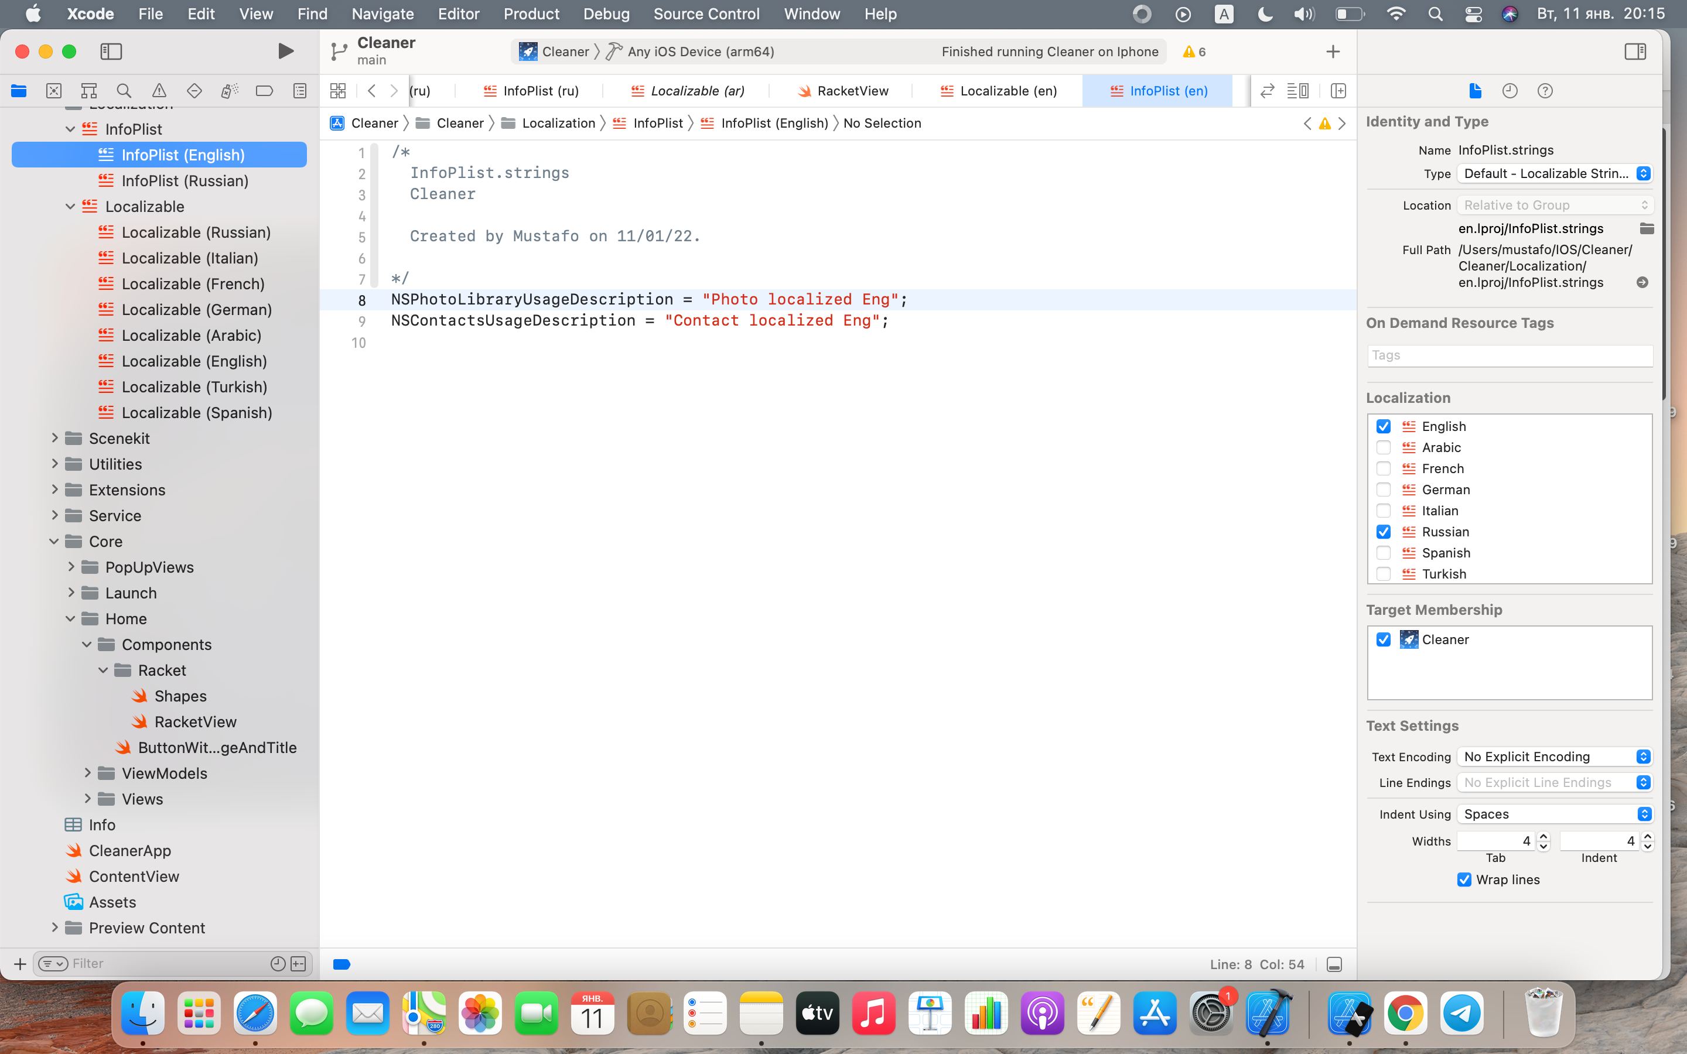Open the Find navigator magnifier
Image resolution: width=1687 pixels, height=1054 pixels.
[124, 91]
